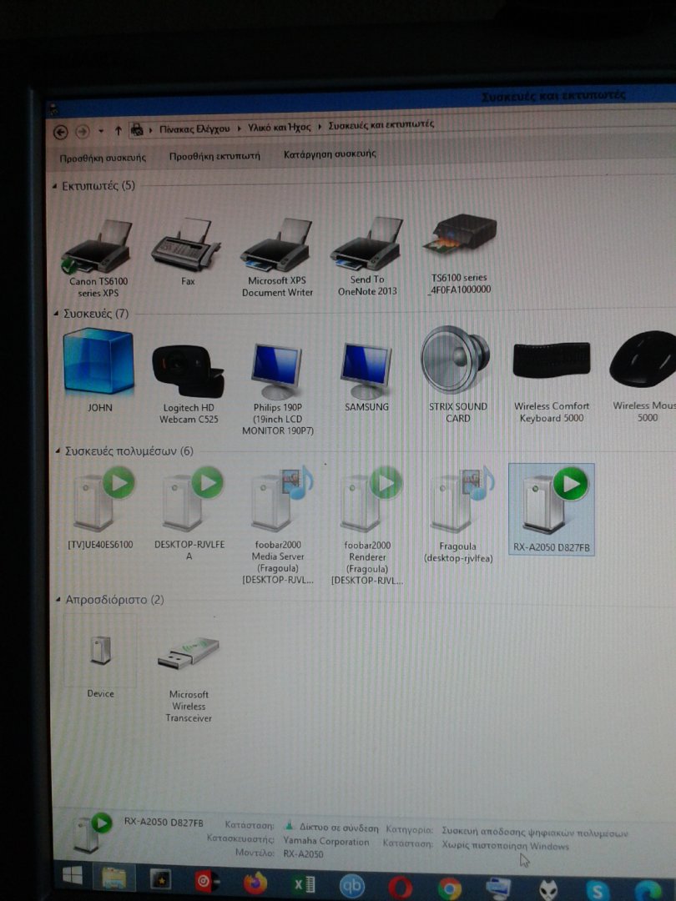
Task: Open recent locations dropdown arrow
Action: [x=101, y=131]
